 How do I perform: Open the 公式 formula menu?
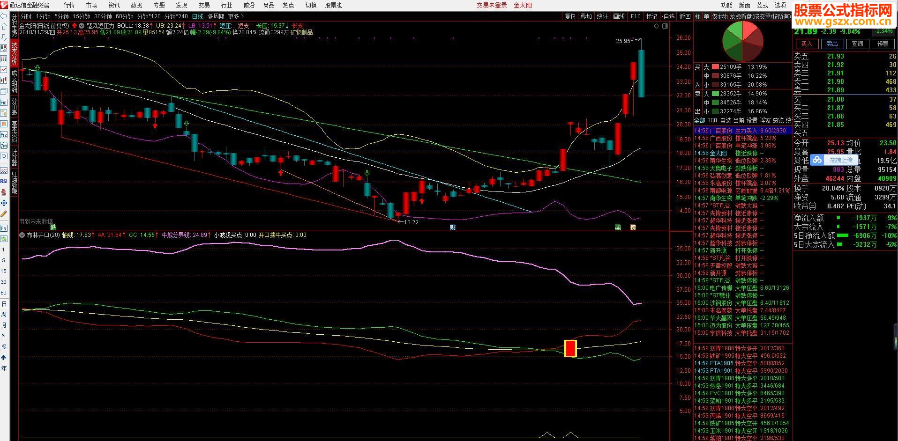click(763, 5)
